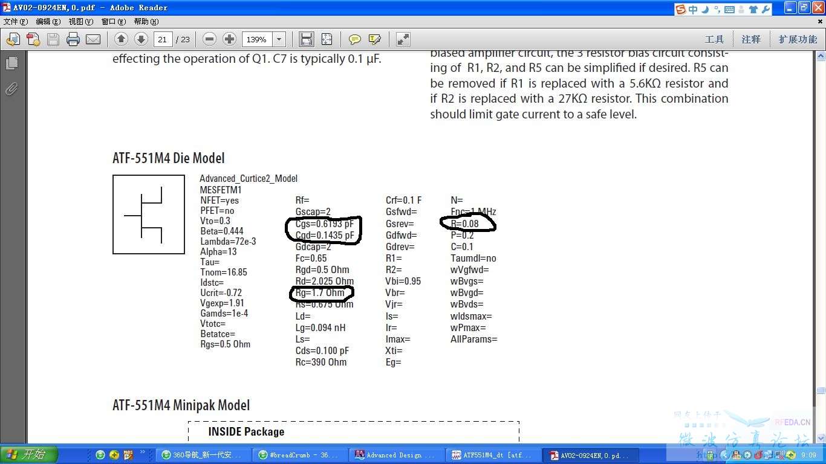The height and width of the screenshot is (464, 826).
Task: Expand the 注释 comment pane
Action: 751,39
